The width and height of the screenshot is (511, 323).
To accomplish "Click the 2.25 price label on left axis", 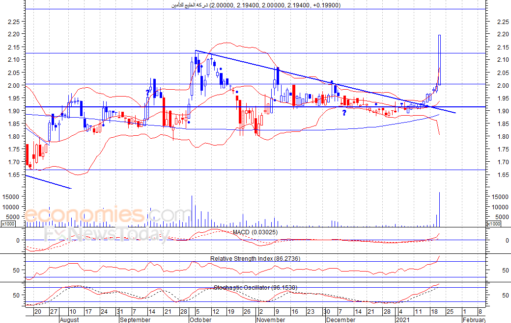I will coord(14,22).
